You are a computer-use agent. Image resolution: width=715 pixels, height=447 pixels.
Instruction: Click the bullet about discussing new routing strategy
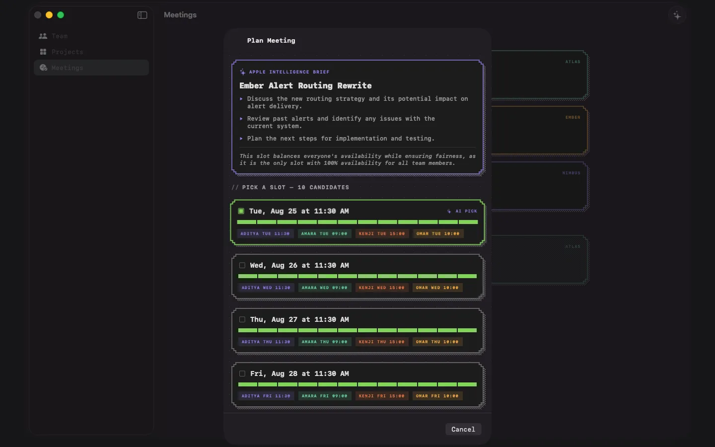(x=357, y=102)
